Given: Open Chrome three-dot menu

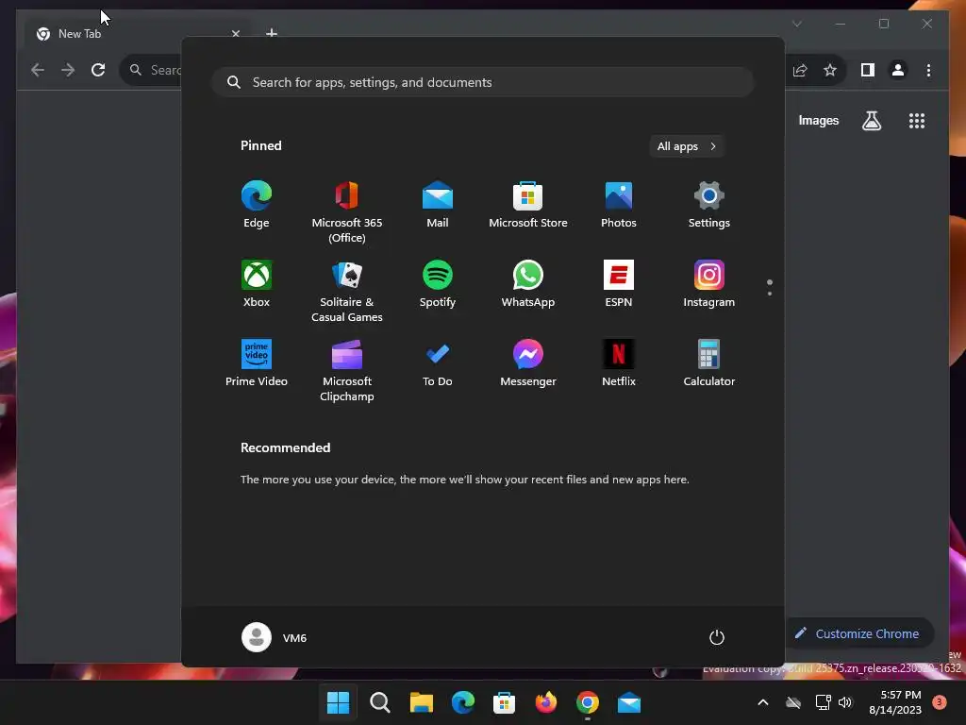Looking at the screenshot, I should coord(928,70).
